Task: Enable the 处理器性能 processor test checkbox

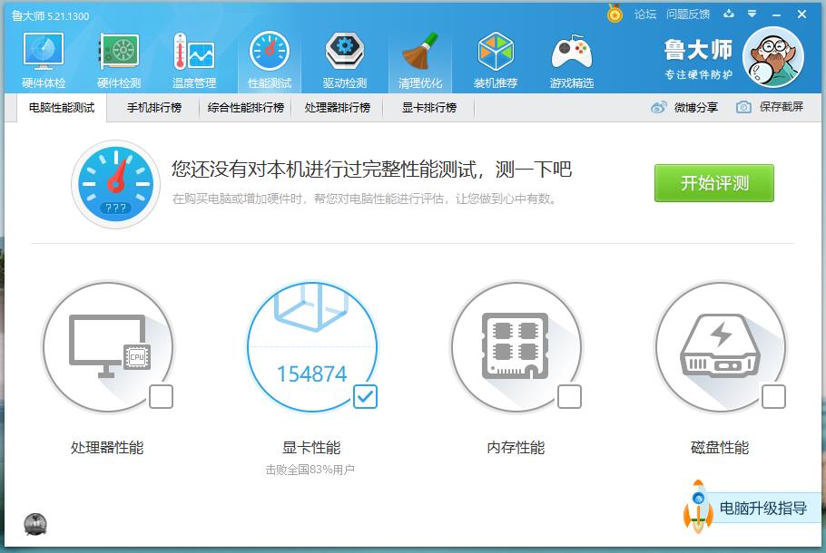Action: tap(162, 396)
